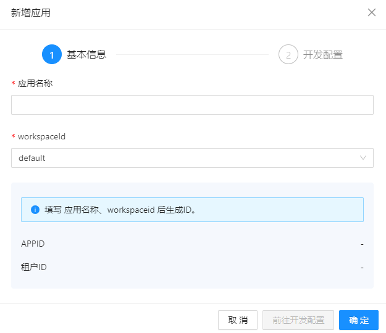Open the workspaceId dropdown showing default
This screenshot has height=333, width=386.
coord(192,158)
